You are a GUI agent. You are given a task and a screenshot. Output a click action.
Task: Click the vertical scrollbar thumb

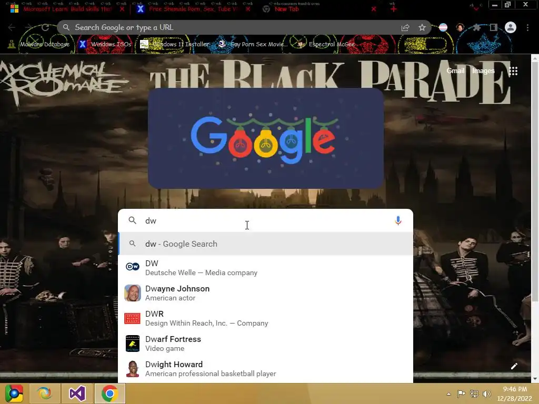pos(535,183)
